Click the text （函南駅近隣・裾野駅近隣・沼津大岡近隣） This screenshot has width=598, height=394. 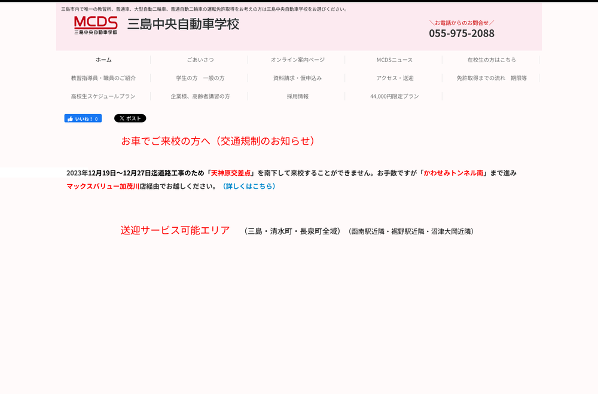411,231
